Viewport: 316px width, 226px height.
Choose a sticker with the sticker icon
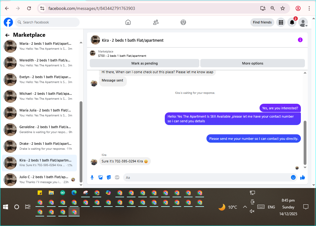click(109, 178)
